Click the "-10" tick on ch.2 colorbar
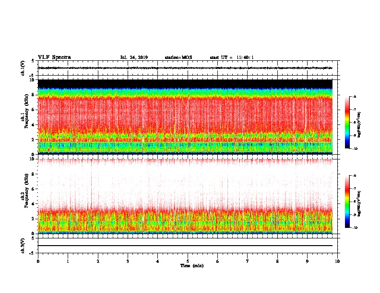The image size is (380, 293). pos(355,227)
